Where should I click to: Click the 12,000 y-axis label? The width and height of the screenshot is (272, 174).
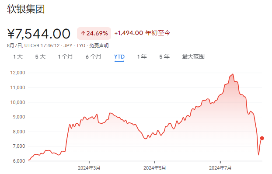click(x=17, y=73)
